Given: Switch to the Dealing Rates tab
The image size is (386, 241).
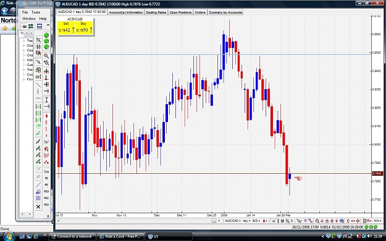Looking at the screenshot, I should tap(156, 12).
